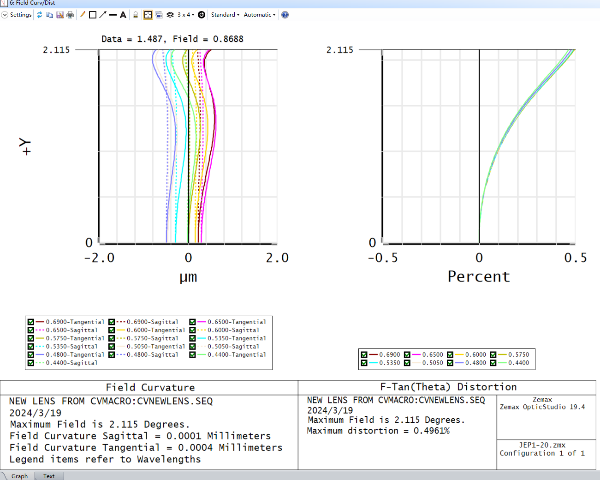The width and height of the screenshot is (600, 480).
Task: Open the Standard dropdown
Action: [x=225, y=15]
